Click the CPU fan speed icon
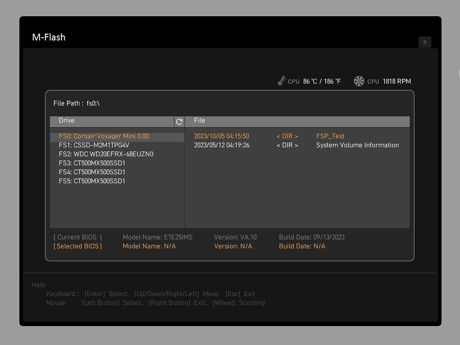460x345 pixels. tap(359, 81)
